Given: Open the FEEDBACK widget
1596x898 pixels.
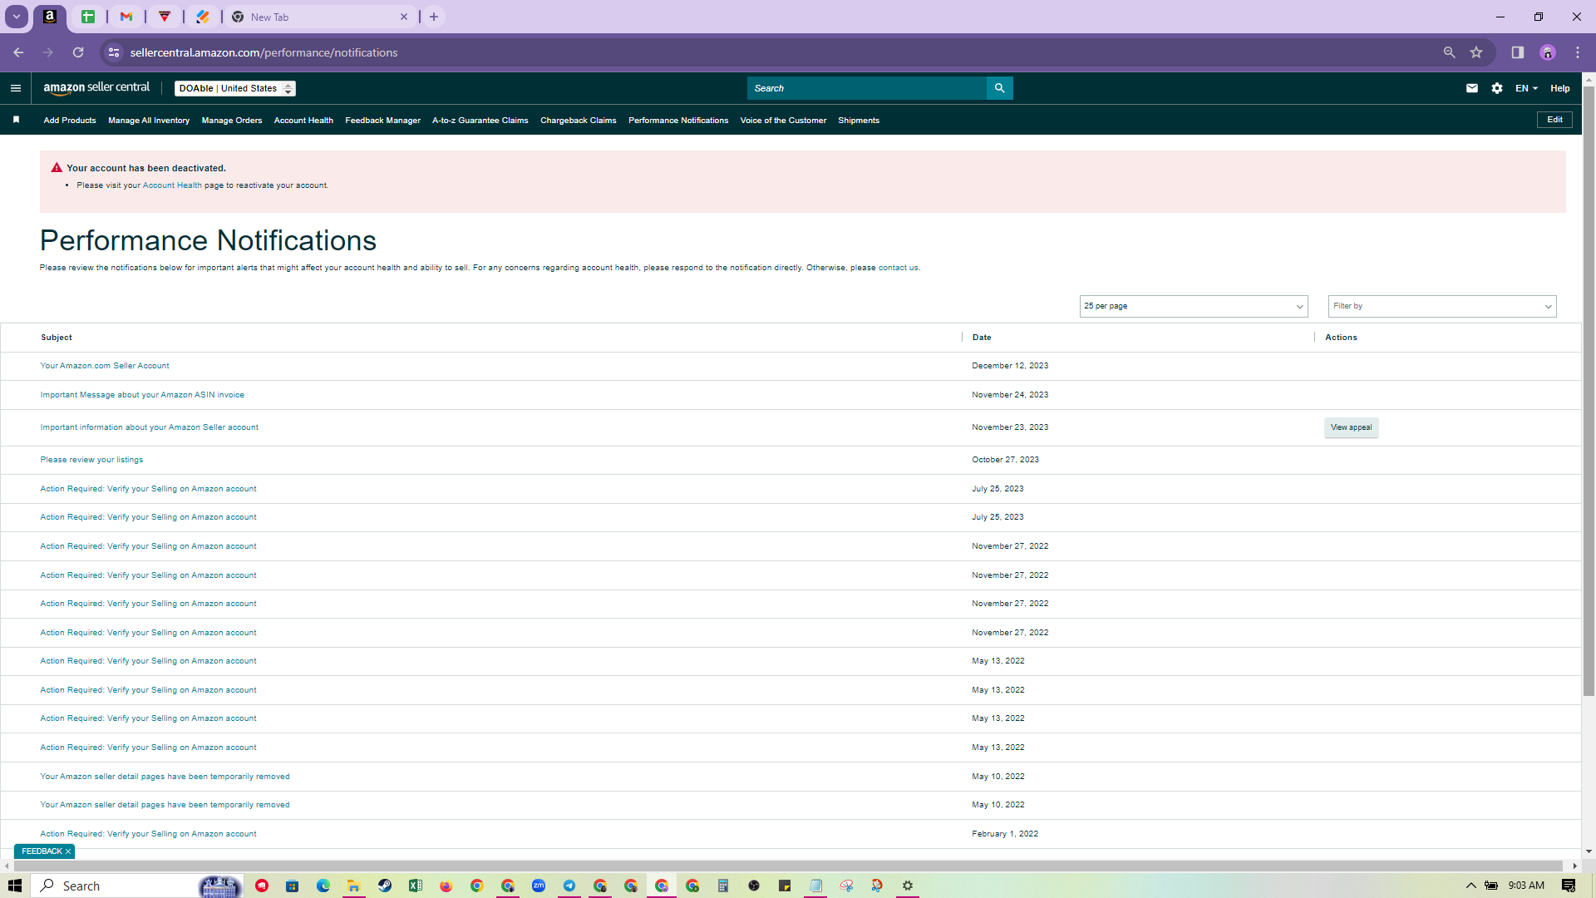Looking at the screenshot, I should (x=42, y=851).
